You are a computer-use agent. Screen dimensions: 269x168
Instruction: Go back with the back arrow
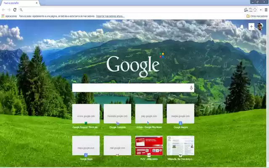click(3, 10)
